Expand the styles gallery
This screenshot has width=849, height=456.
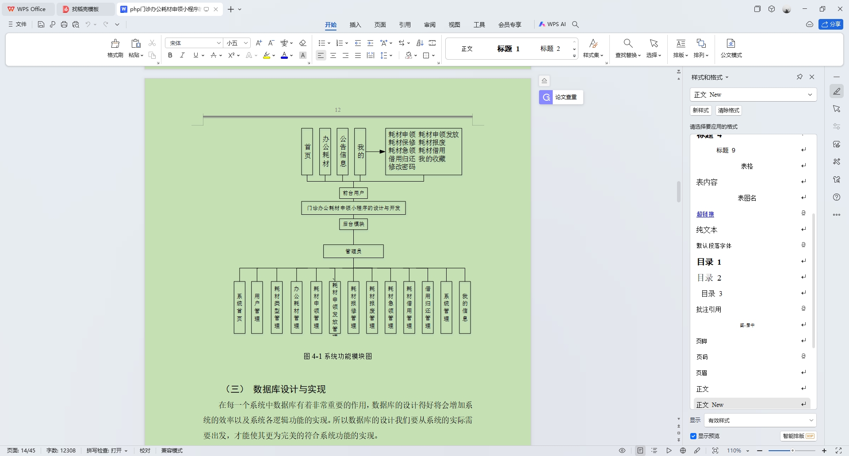pos(574,56)
